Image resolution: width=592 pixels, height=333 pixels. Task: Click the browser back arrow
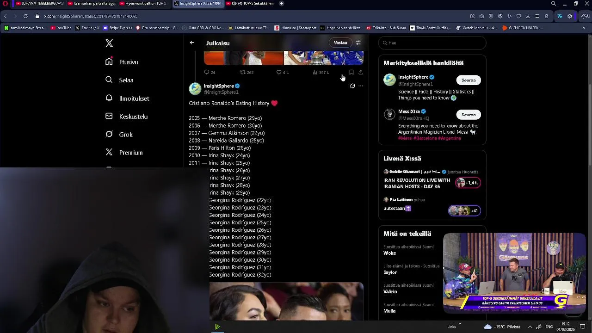(x=5, y=16)
